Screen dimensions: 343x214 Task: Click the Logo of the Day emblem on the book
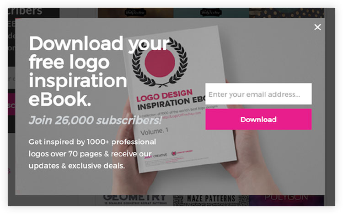(182, 153)
